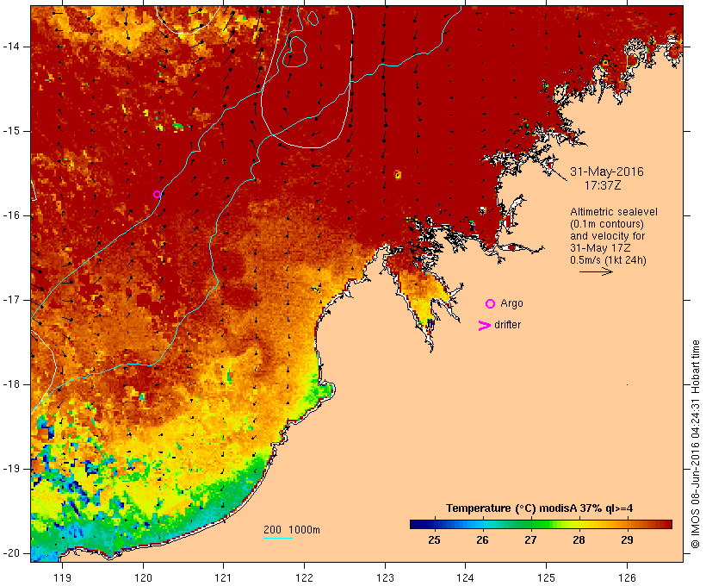Click the 'Argo' legend label

pyautogui.click(x=511, y=304)
